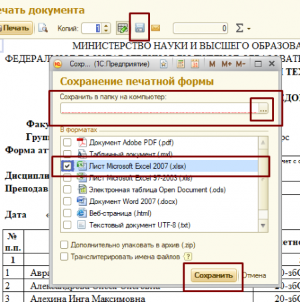300x302 pixels.
Task: Open the help question mark near transliteration
Action: point(188,257)
